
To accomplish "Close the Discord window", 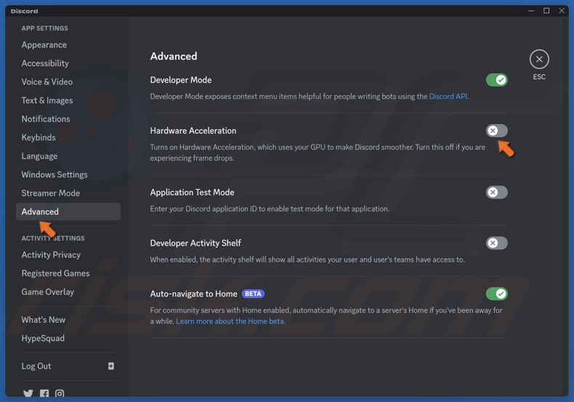I will click(562, 11).
